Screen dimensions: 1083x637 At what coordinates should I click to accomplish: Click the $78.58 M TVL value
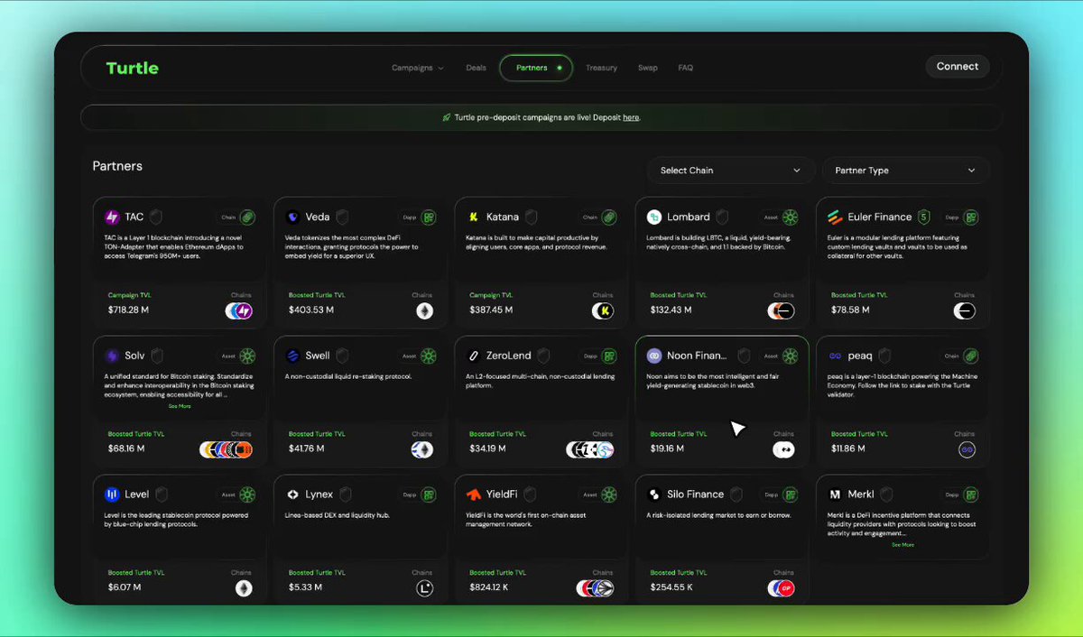(851, 310)
